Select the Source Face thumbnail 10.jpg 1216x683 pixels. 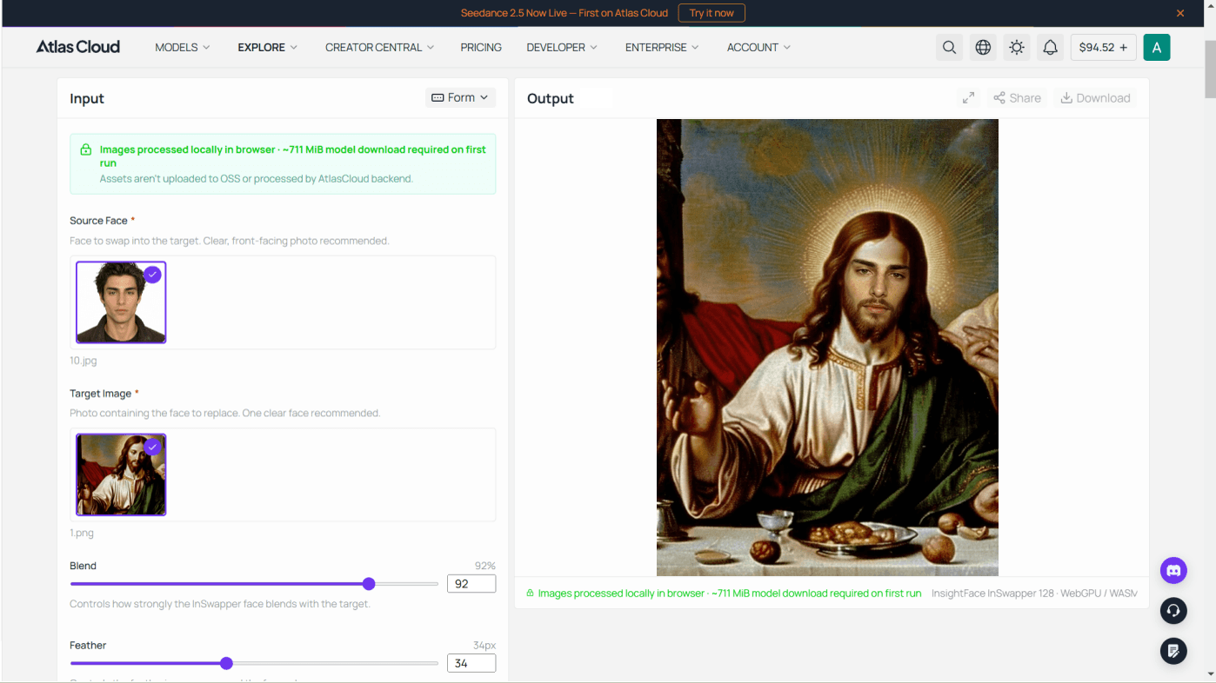point(121,302)
